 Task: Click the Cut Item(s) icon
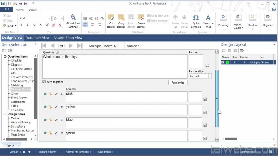(x=111, y=21)
